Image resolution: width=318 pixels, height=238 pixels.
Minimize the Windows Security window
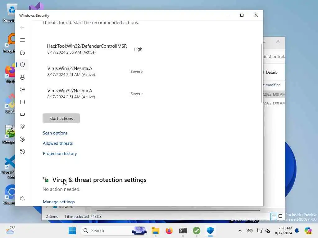pyautogui.click(x=228, y=15)
